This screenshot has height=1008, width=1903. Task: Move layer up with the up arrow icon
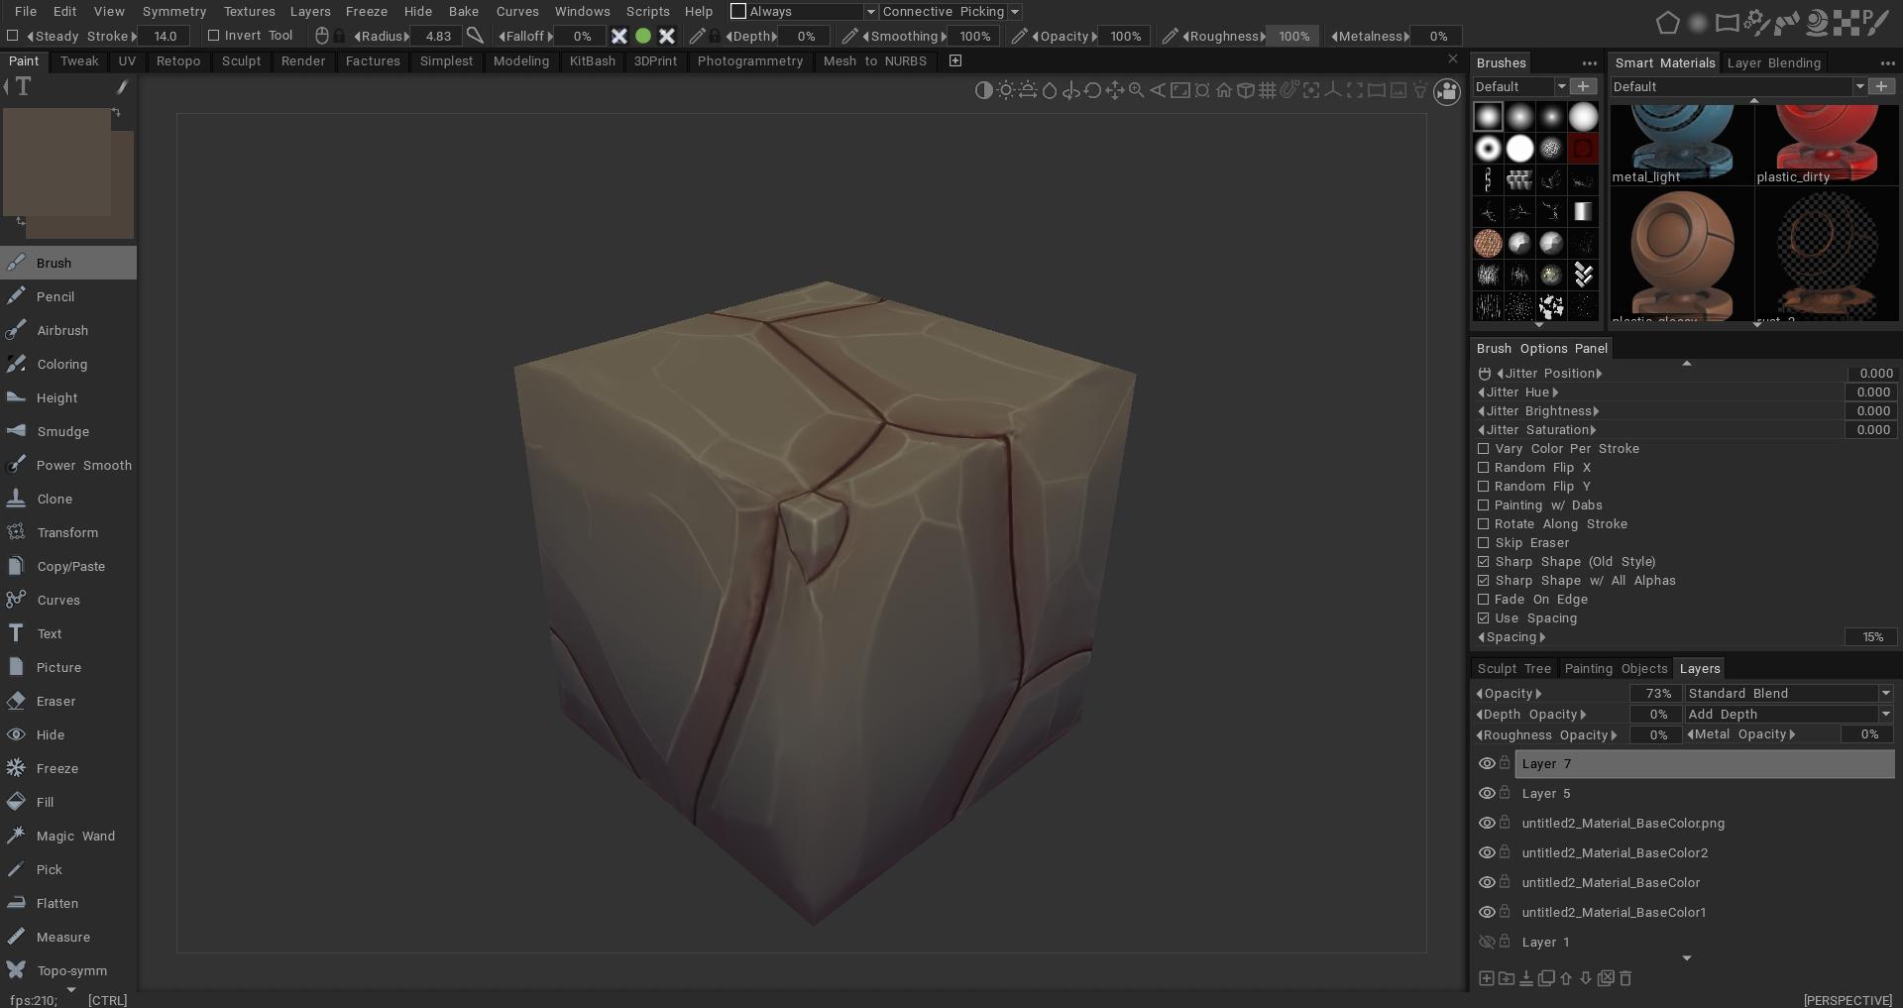pyautogui.click(x=1566, y=978)
